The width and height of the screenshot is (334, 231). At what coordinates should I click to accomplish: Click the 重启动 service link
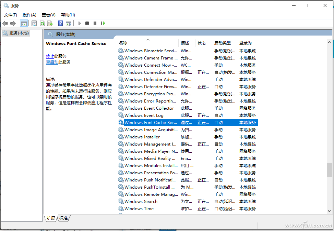tap(52, 62)
